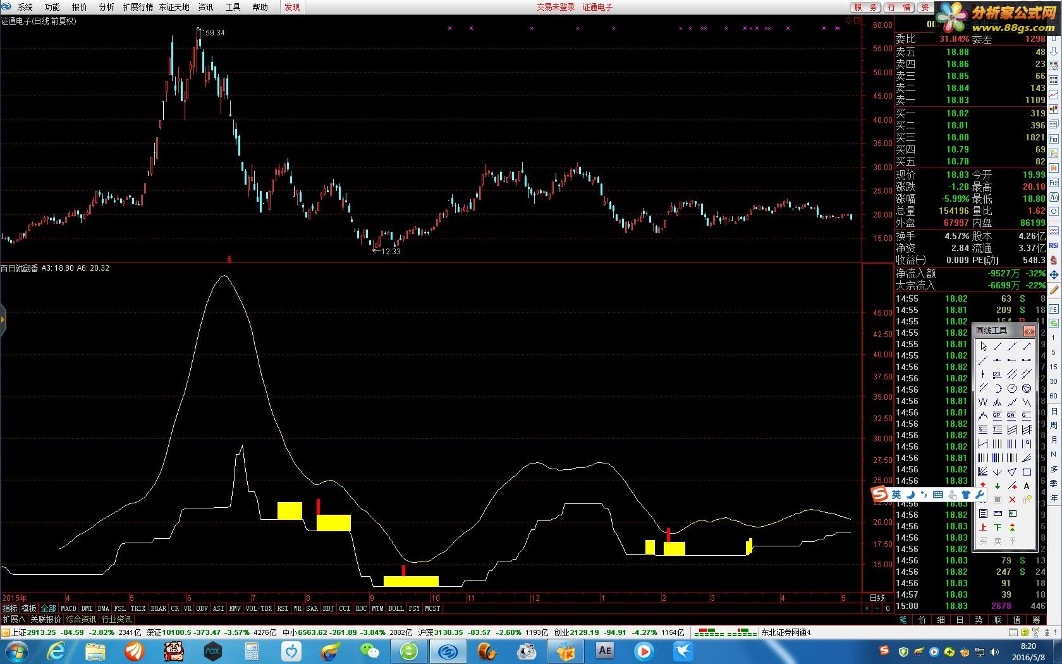This screenshot has width=1062, height=664.
Task: Expand the collapsed left side panel handle
Action: coord(3,319)
